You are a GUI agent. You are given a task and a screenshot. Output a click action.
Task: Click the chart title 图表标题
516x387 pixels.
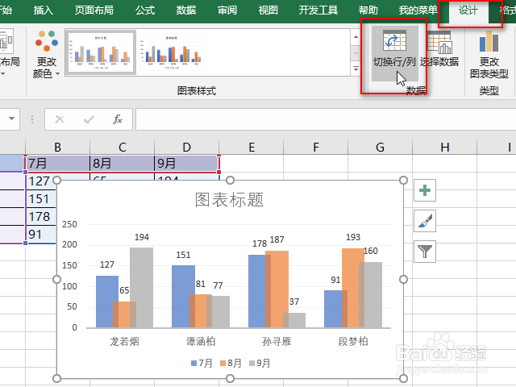229,200
